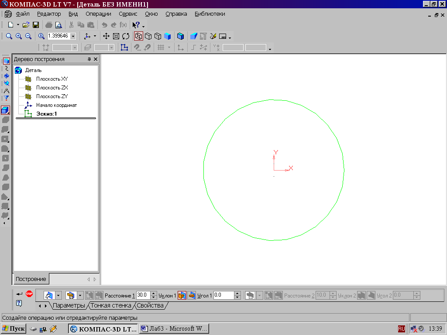Click the context help arrow-question icon
447x335 pixels.
(x=136, y=25)
